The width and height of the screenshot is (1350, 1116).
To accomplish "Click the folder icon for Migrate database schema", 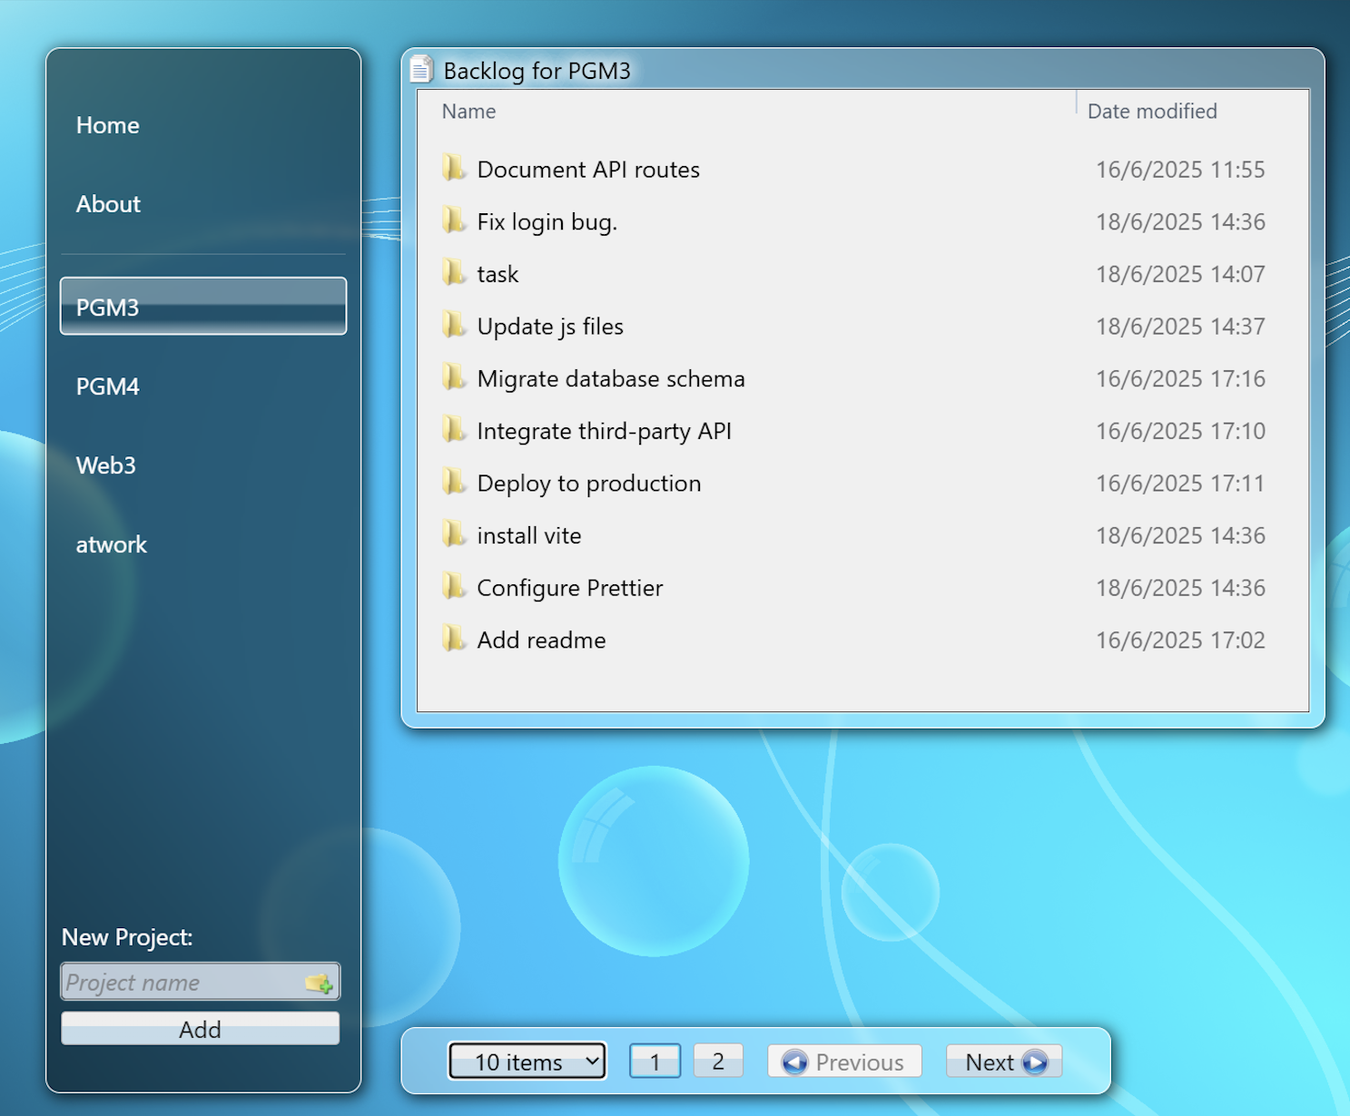I will pyautogui.click(x=453, y=378).
